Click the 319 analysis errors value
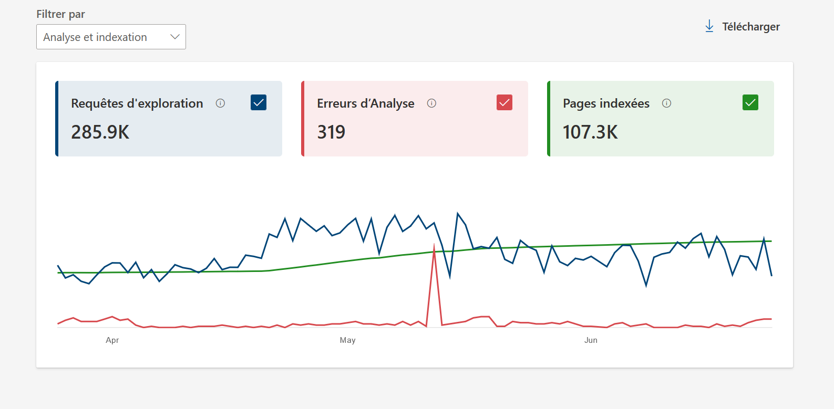This screenshot has height=409, width=834. [x=331, y=132]
